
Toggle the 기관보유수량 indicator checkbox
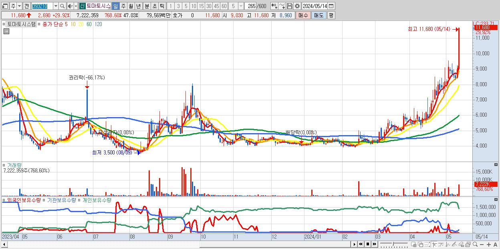44,200
